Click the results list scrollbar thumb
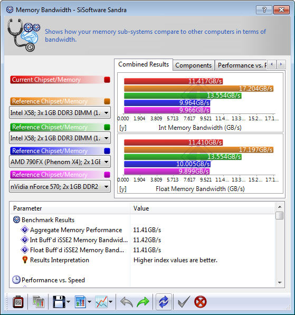295x315 pixels. tap(280, 216)
